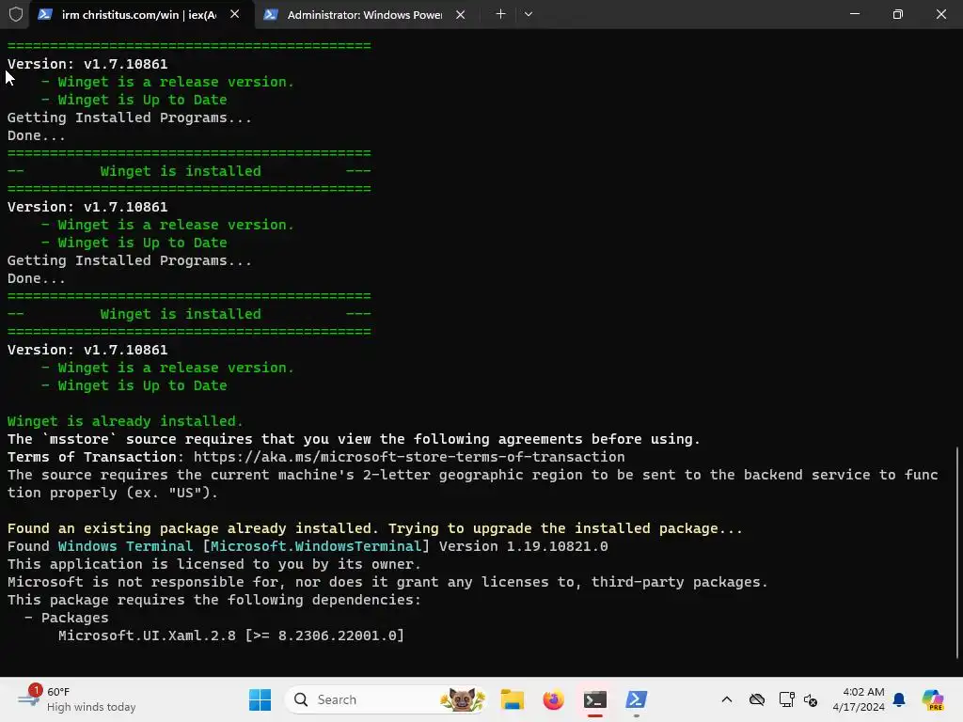Minimize the Terminal window
This screenshot has height=722, width=963.
tap(854, 13)
